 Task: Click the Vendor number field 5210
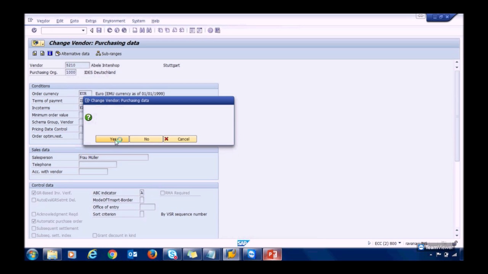pos(77,65)
